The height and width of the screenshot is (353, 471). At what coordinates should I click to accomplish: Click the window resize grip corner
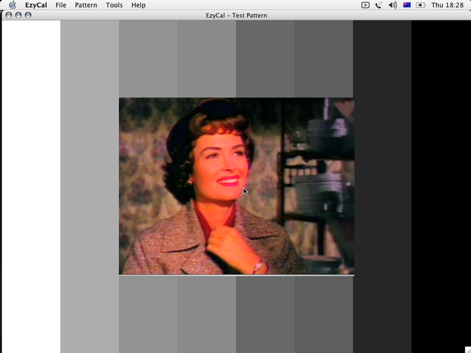point(467,349)
